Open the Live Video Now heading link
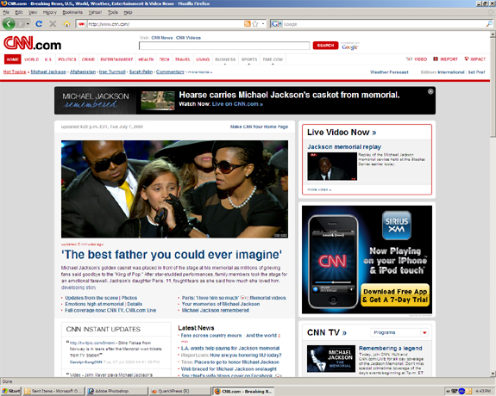Image resolution: width=496 pixels, height=396 pixels. (x=342, y=133)
